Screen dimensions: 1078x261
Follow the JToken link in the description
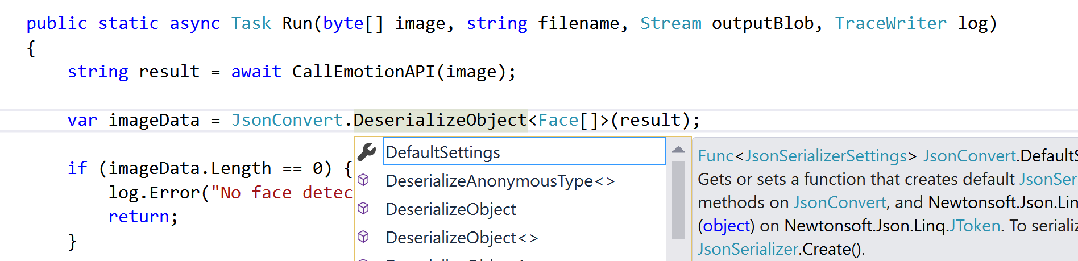pos(974,226)
